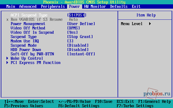
Task: Click the F7:Turbo Settings hint
Action: click(x=135, y=106)
